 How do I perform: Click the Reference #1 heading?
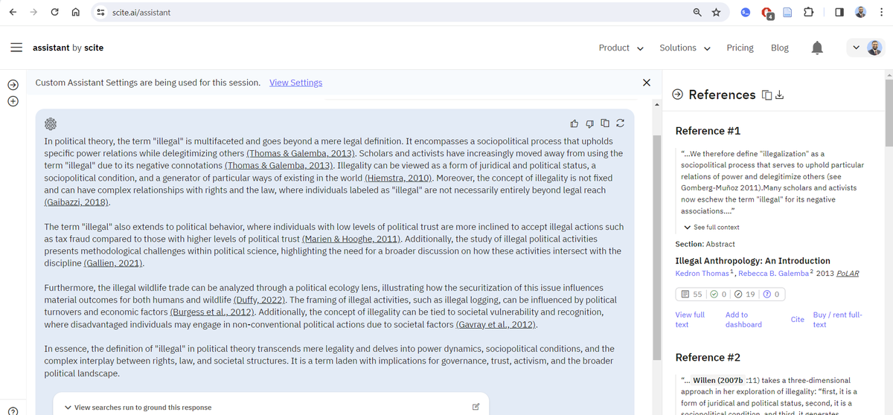click(x=708, y=131)
